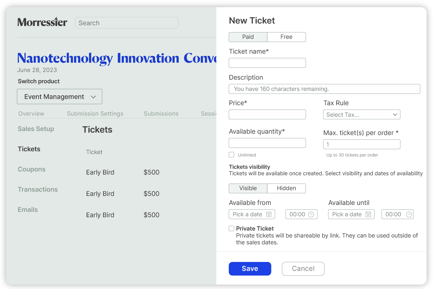
Task: Expand the Event Management product dropdown
Action: pos(60,97)
